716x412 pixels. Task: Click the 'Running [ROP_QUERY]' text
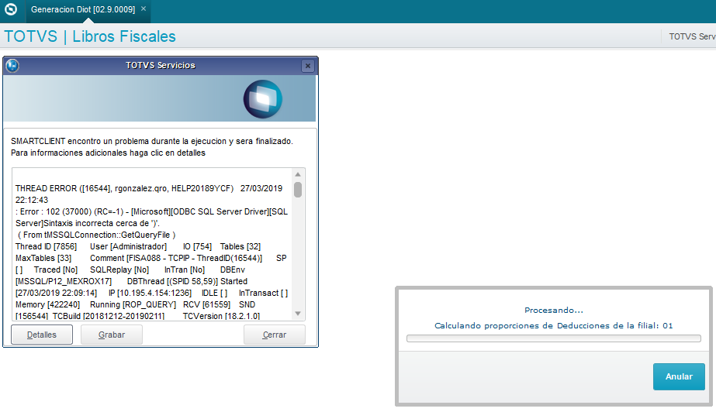point(133,304)
